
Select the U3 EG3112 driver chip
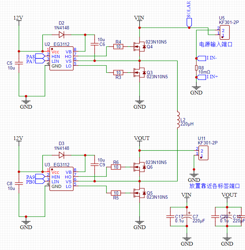(62, 179)
